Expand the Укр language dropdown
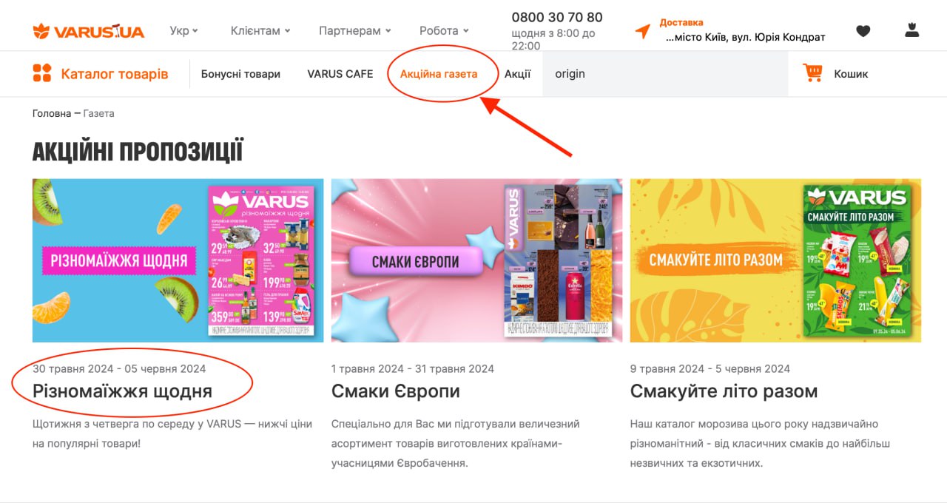Viewport: 947px width, 503px height. pyautogui.click(x=184, y=30)
